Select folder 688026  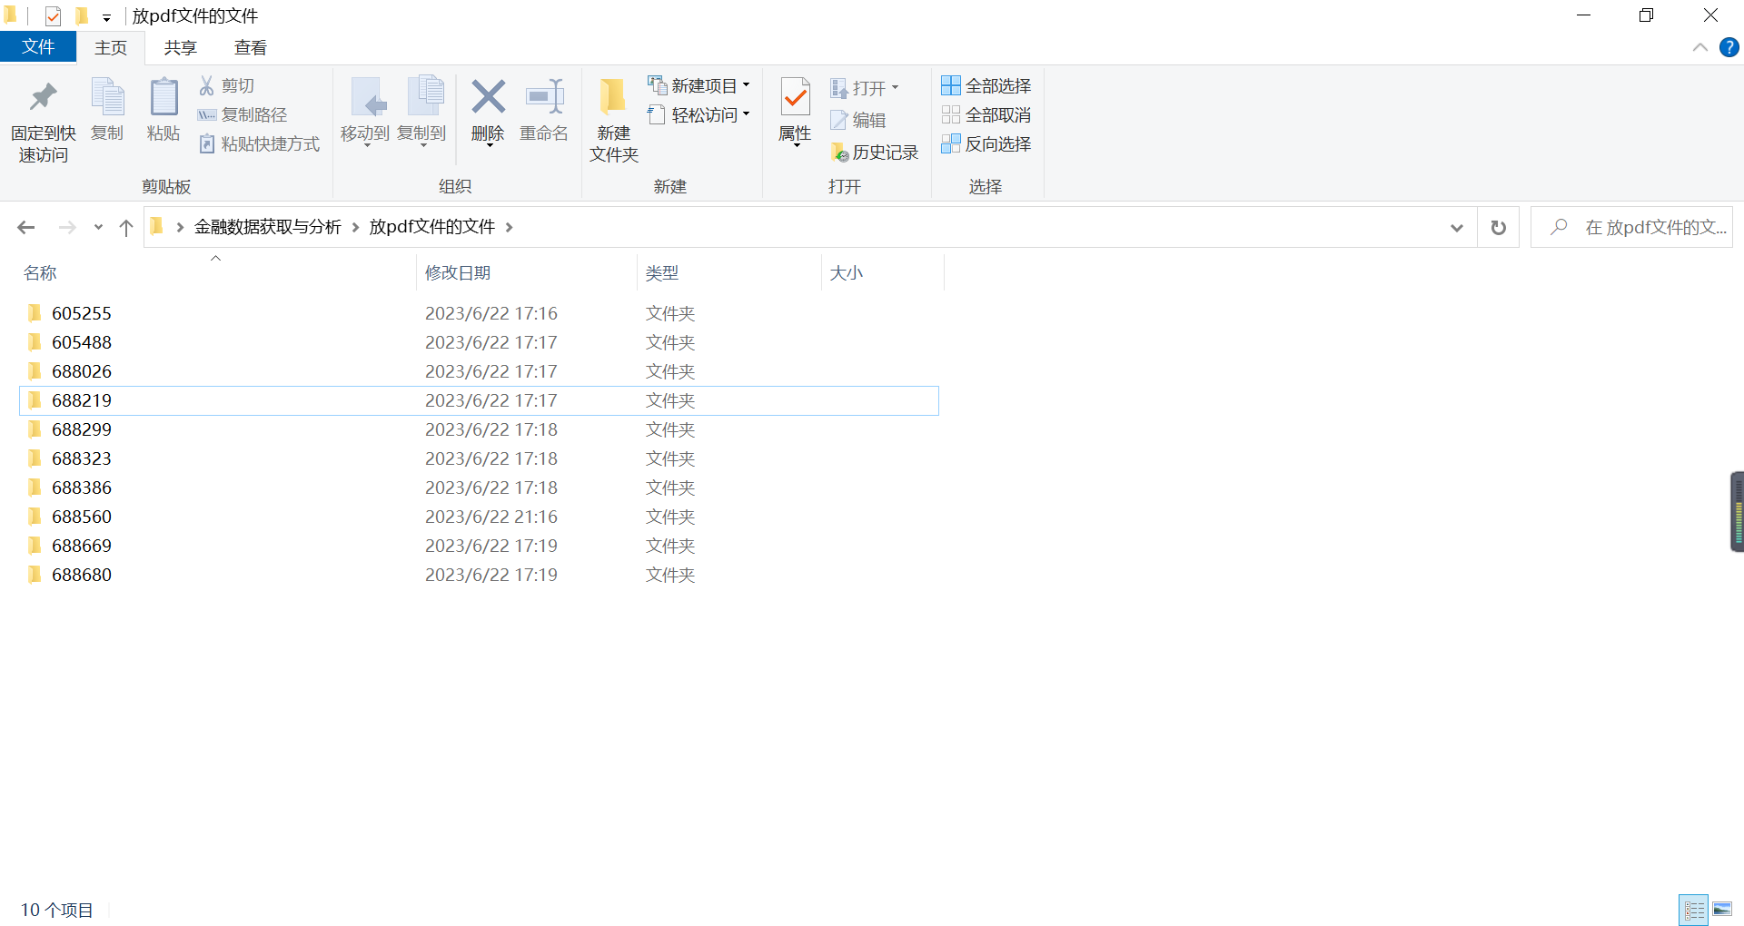479,371
